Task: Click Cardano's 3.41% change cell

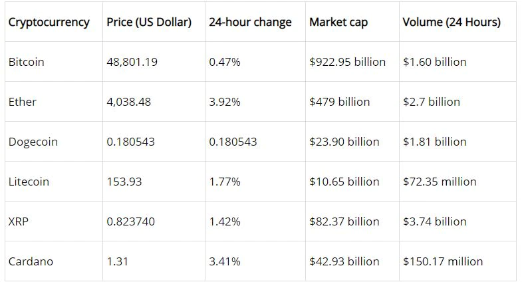Action: pos(225,261)
